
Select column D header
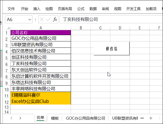(x=120, y=28)
